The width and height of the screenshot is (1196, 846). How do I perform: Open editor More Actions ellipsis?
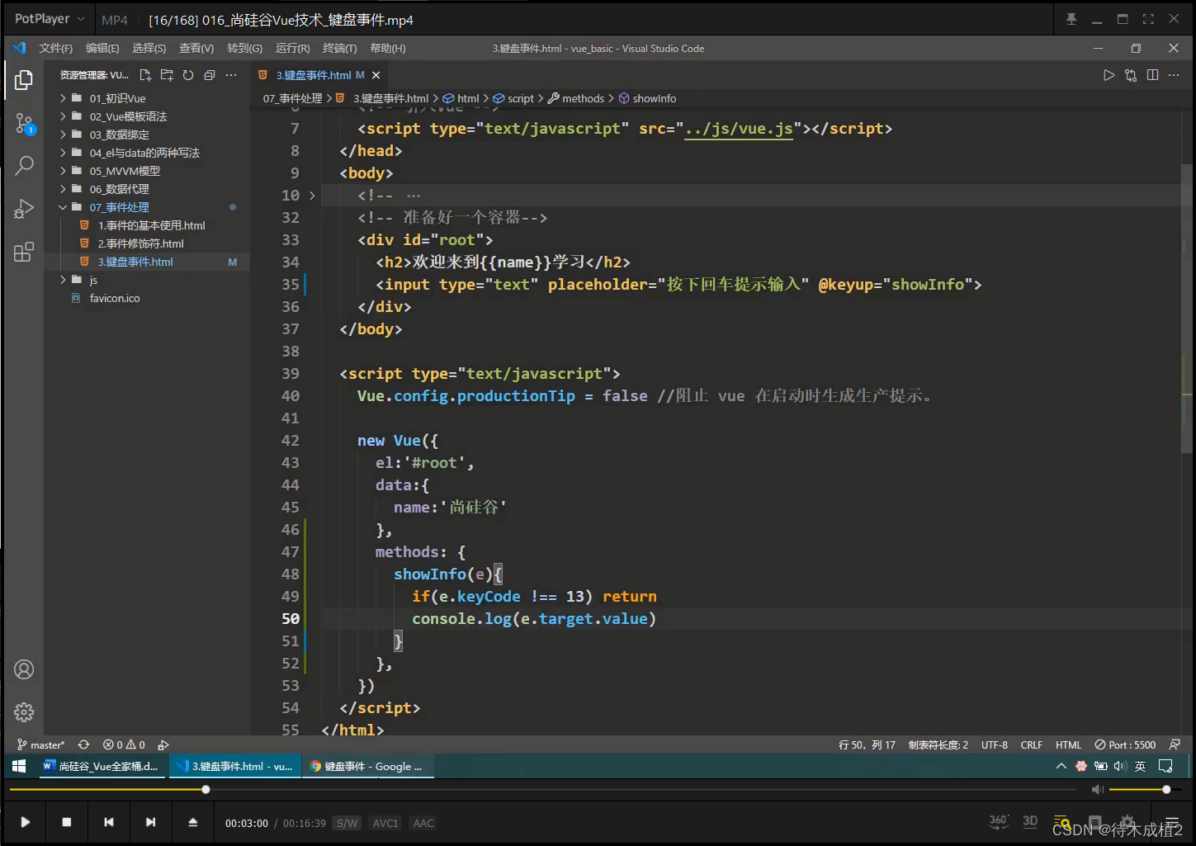(1174, 75)
